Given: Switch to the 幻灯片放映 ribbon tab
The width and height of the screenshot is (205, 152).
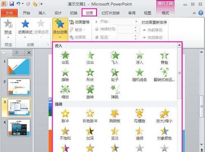Looking at the screenshot, I should click(x=111, y=13).
